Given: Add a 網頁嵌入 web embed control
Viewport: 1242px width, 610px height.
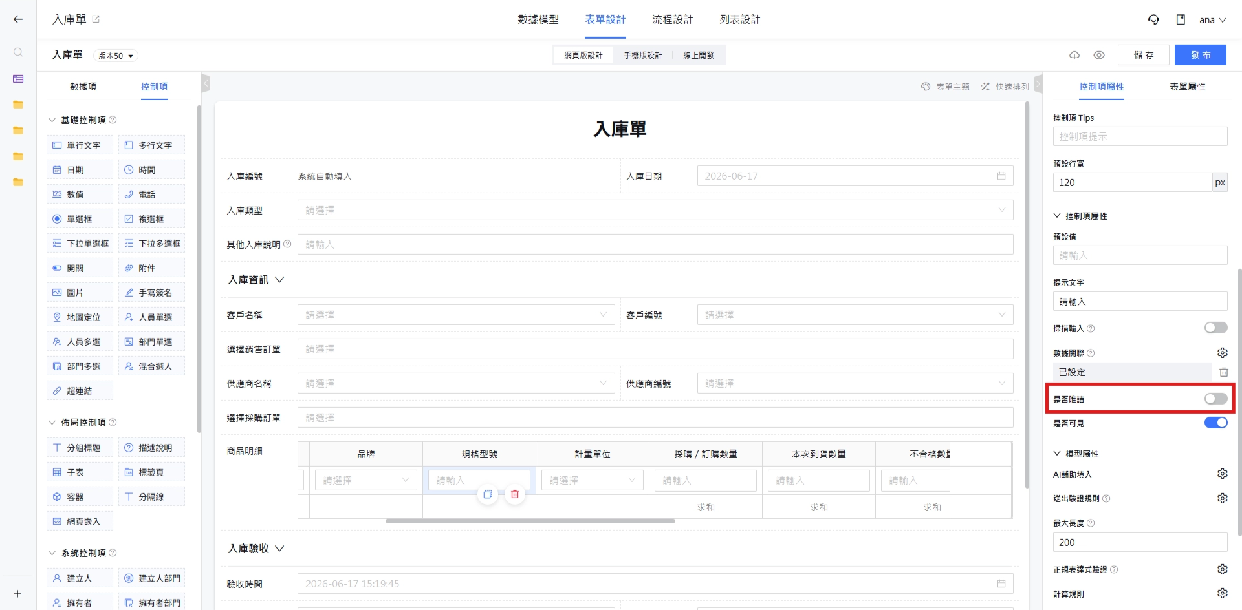Looking at the screenshot, I should coord(80,521).
